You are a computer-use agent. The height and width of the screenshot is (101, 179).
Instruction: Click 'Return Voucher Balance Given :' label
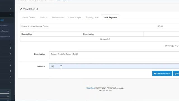point(35,26)
